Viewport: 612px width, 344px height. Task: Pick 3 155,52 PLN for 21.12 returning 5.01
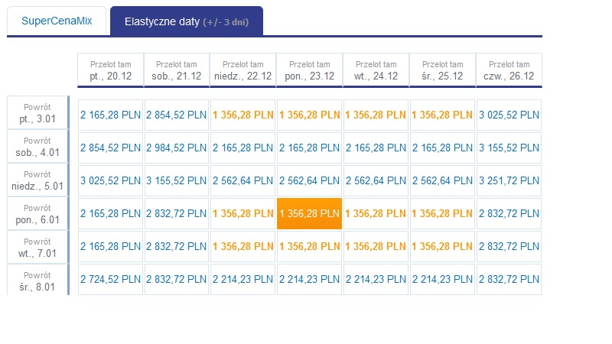[177, 180]
